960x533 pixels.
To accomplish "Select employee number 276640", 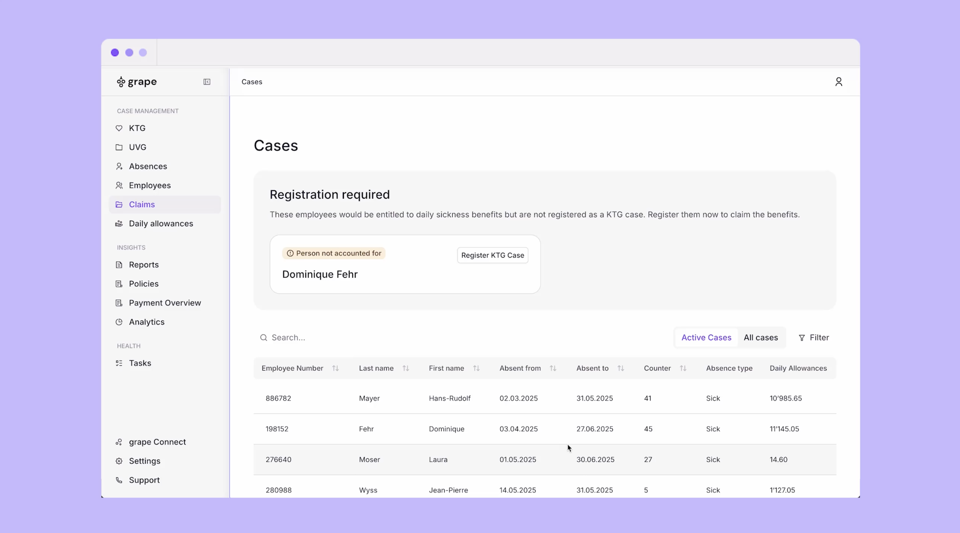I will [278, 460].
